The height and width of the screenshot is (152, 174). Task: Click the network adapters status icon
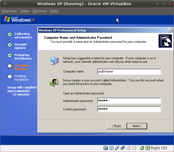pyautogui.click(x=123, y=148)
